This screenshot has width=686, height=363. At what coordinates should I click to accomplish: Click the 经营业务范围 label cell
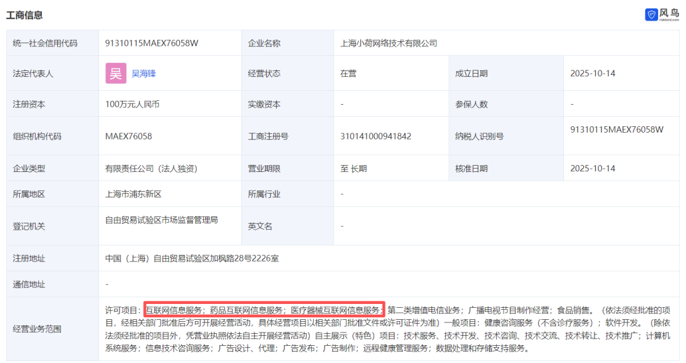pyautogui.click(x=53, y=329)
